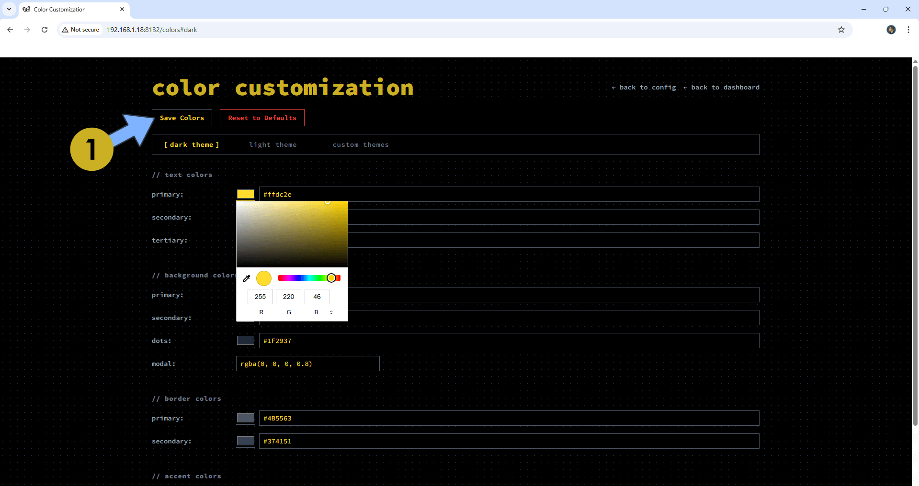The height and width of the screenshot is (486, 919).
Task: Select the dark theme tab
Action: [192, 145]
